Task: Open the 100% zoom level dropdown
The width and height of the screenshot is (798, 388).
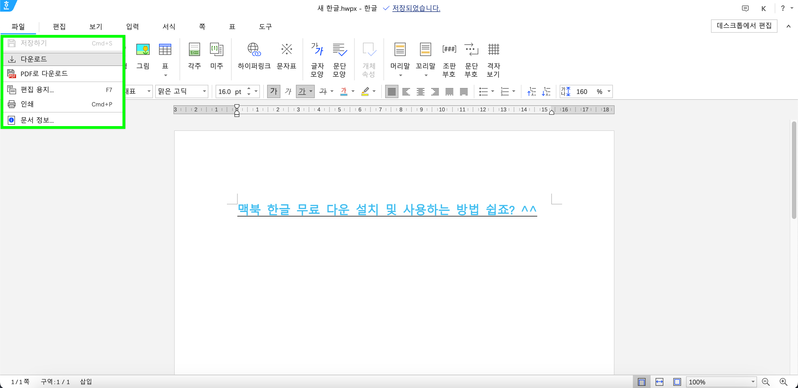Action: 753,382
